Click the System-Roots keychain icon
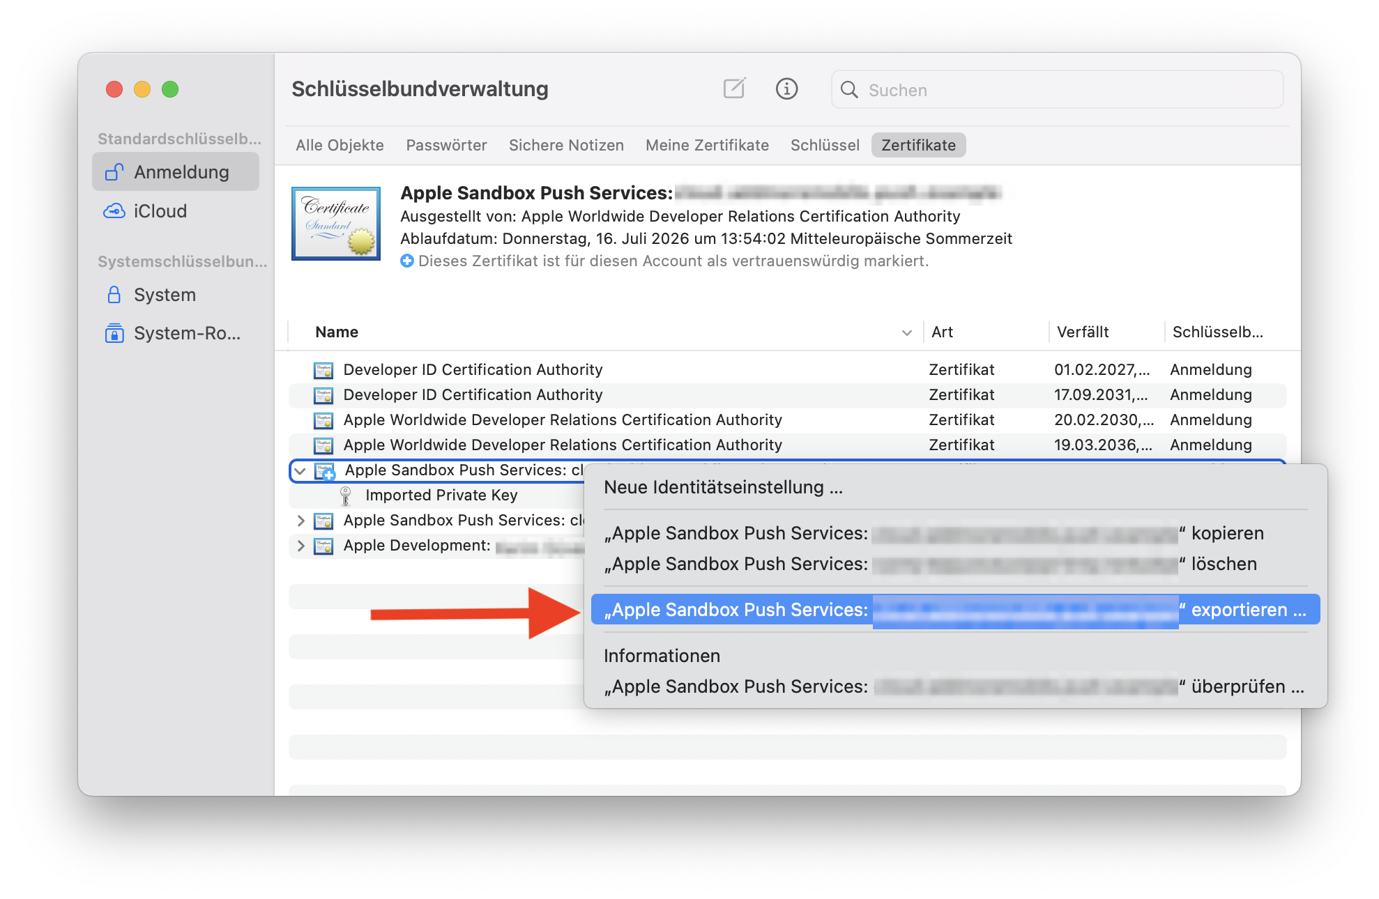This screenshot has height=899, width=1379. coord(114,333)
